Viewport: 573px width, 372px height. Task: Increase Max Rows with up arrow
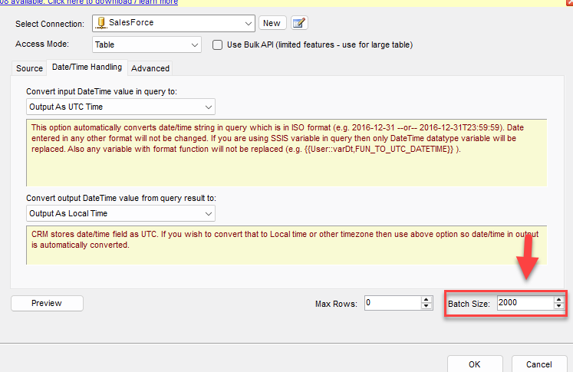(x=426, y=299)
